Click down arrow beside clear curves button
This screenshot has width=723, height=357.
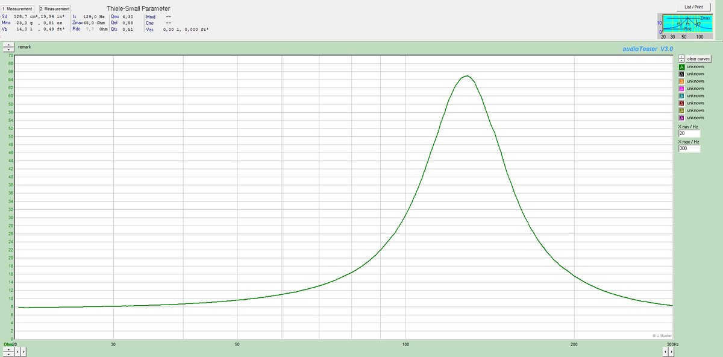(681, 60)
